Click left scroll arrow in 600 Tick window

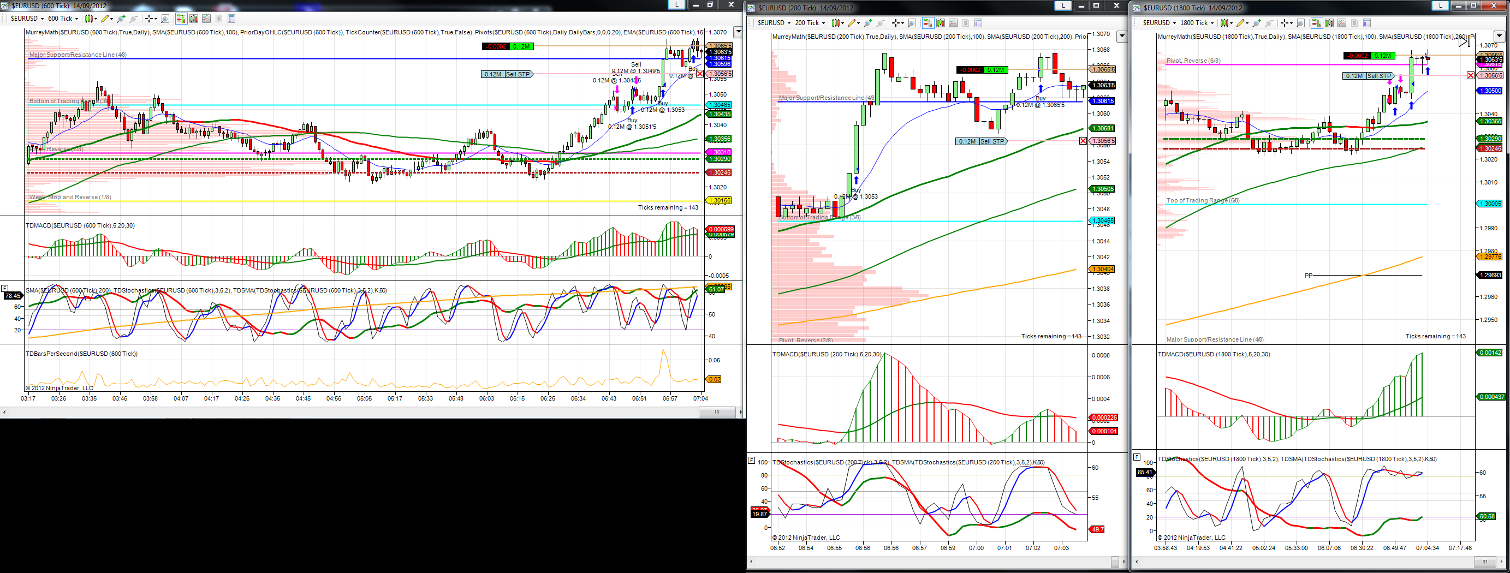tap(4, 413)
